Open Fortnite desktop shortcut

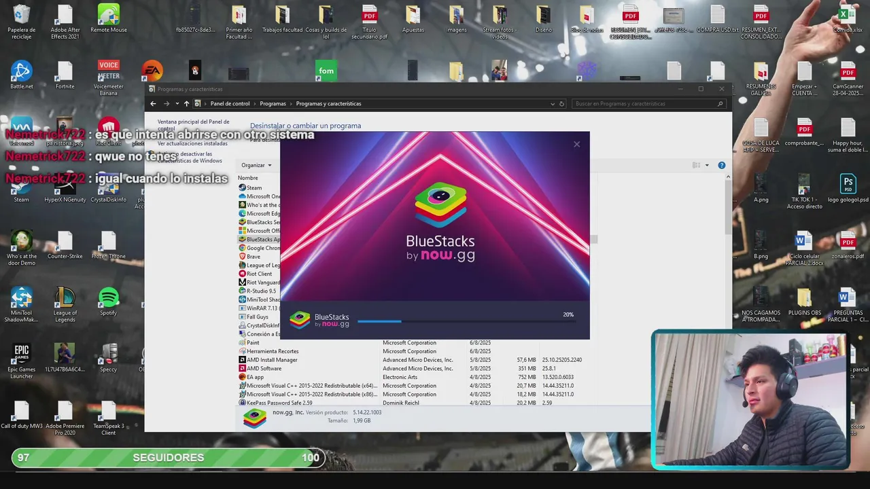click(x=65, y=75)
